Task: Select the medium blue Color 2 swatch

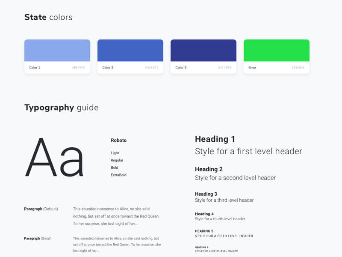Action: 130,51
